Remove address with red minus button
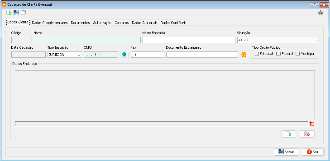330x161 pixels. tap(307, 134)
